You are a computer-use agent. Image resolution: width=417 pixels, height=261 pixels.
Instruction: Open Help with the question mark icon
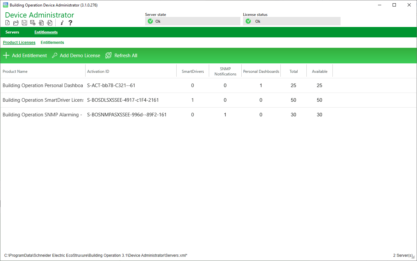pos(70,23)
